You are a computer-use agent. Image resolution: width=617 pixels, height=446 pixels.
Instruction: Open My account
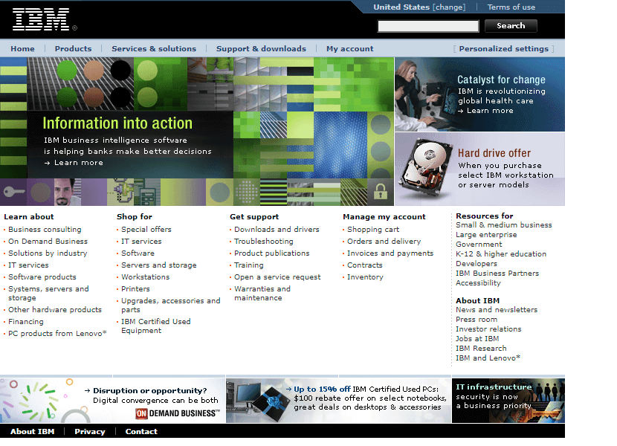(x=350, y=48)
